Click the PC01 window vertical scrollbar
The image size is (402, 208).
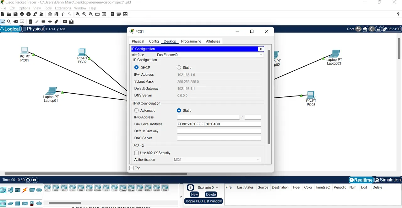tap(269, 97)
